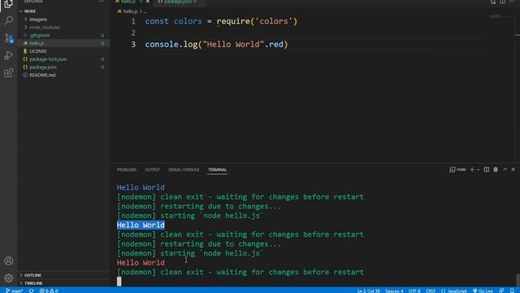Image resolution: width=520 pixels, height=293 pixels.
Task: Click the sync changes icon in status bar
Action: coord(31,291)
